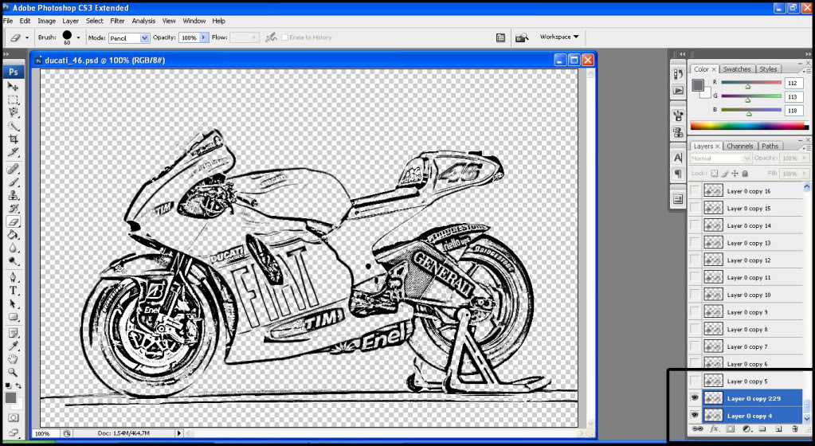815x446 pixels.
Task: Select the Eyedropper tool
Action: (13, 346)
